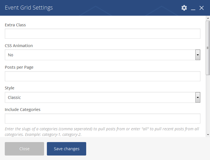Open the CSS Animation dropdown showing No
Screen dimensions: 210x160
coord(100,55)
